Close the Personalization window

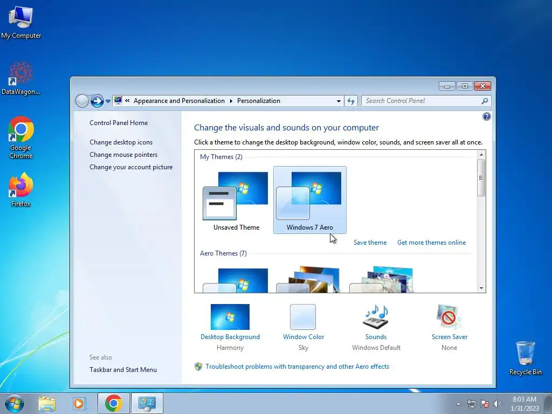tap(482, 86)
